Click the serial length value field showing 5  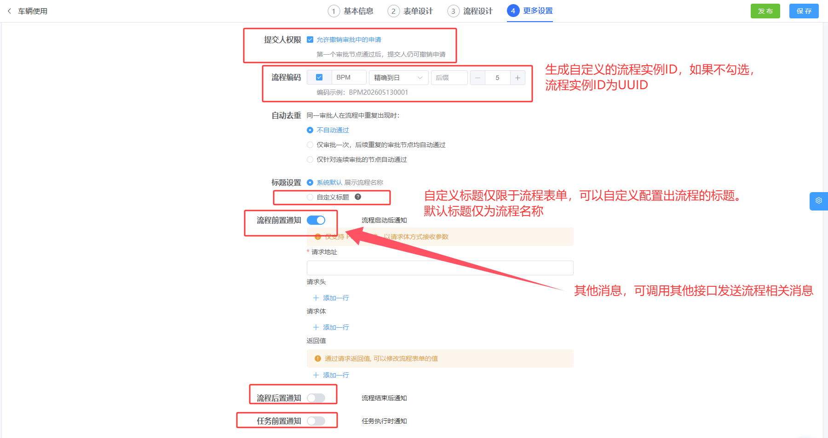coord(497,78)
